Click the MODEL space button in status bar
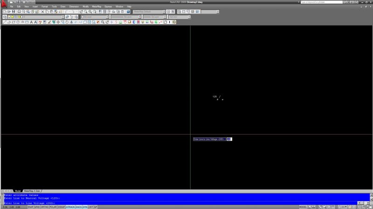 (x=303, y=207)
